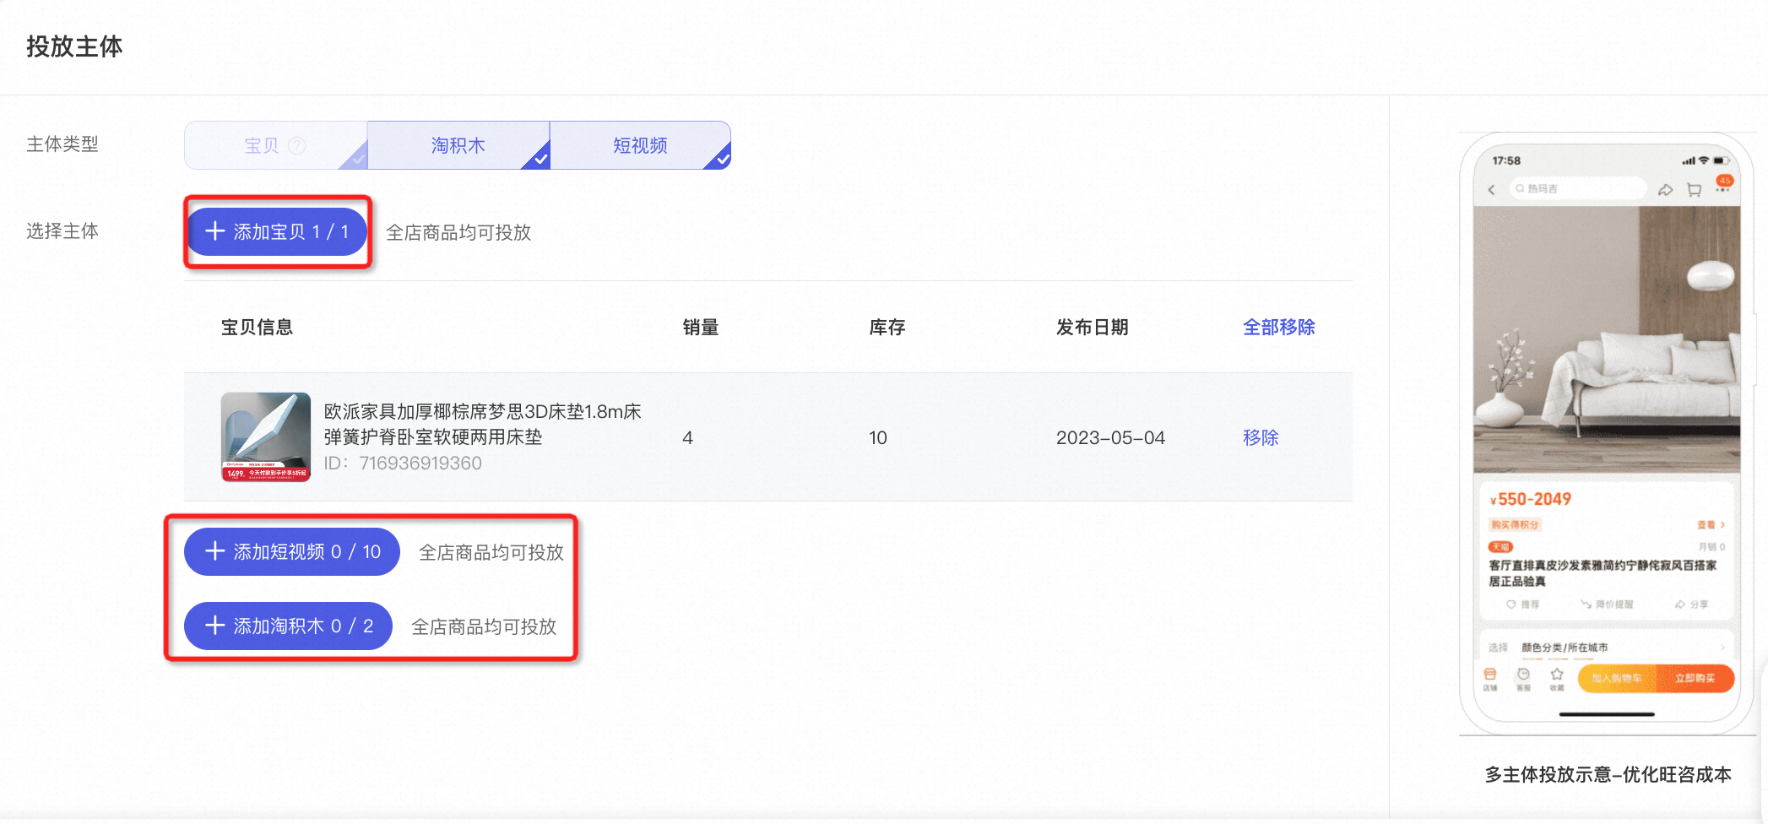Tap the 立即购买 button in preview
Screen dimensions: 1768x824
[x=1695, y=678]
